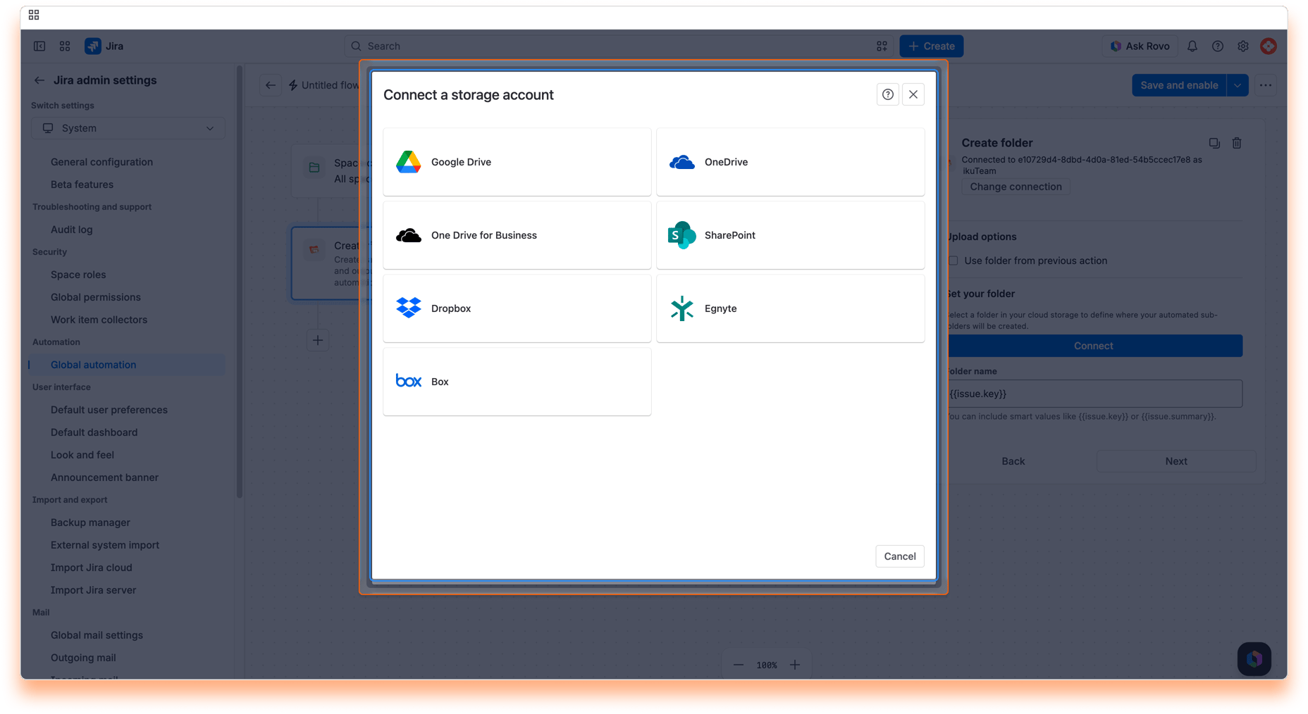Viewport: 1308px width, 714px height.
Task: Click Save and enable button
Action: [x=1178, y=85]
